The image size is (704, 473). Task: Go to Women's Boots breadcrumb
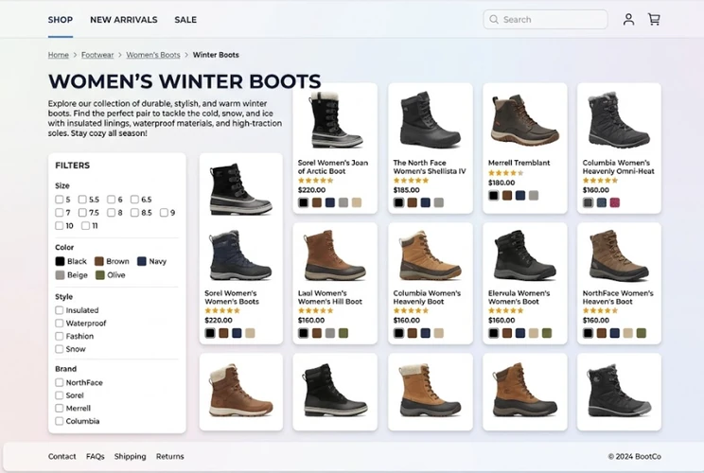tap(153, 55)
